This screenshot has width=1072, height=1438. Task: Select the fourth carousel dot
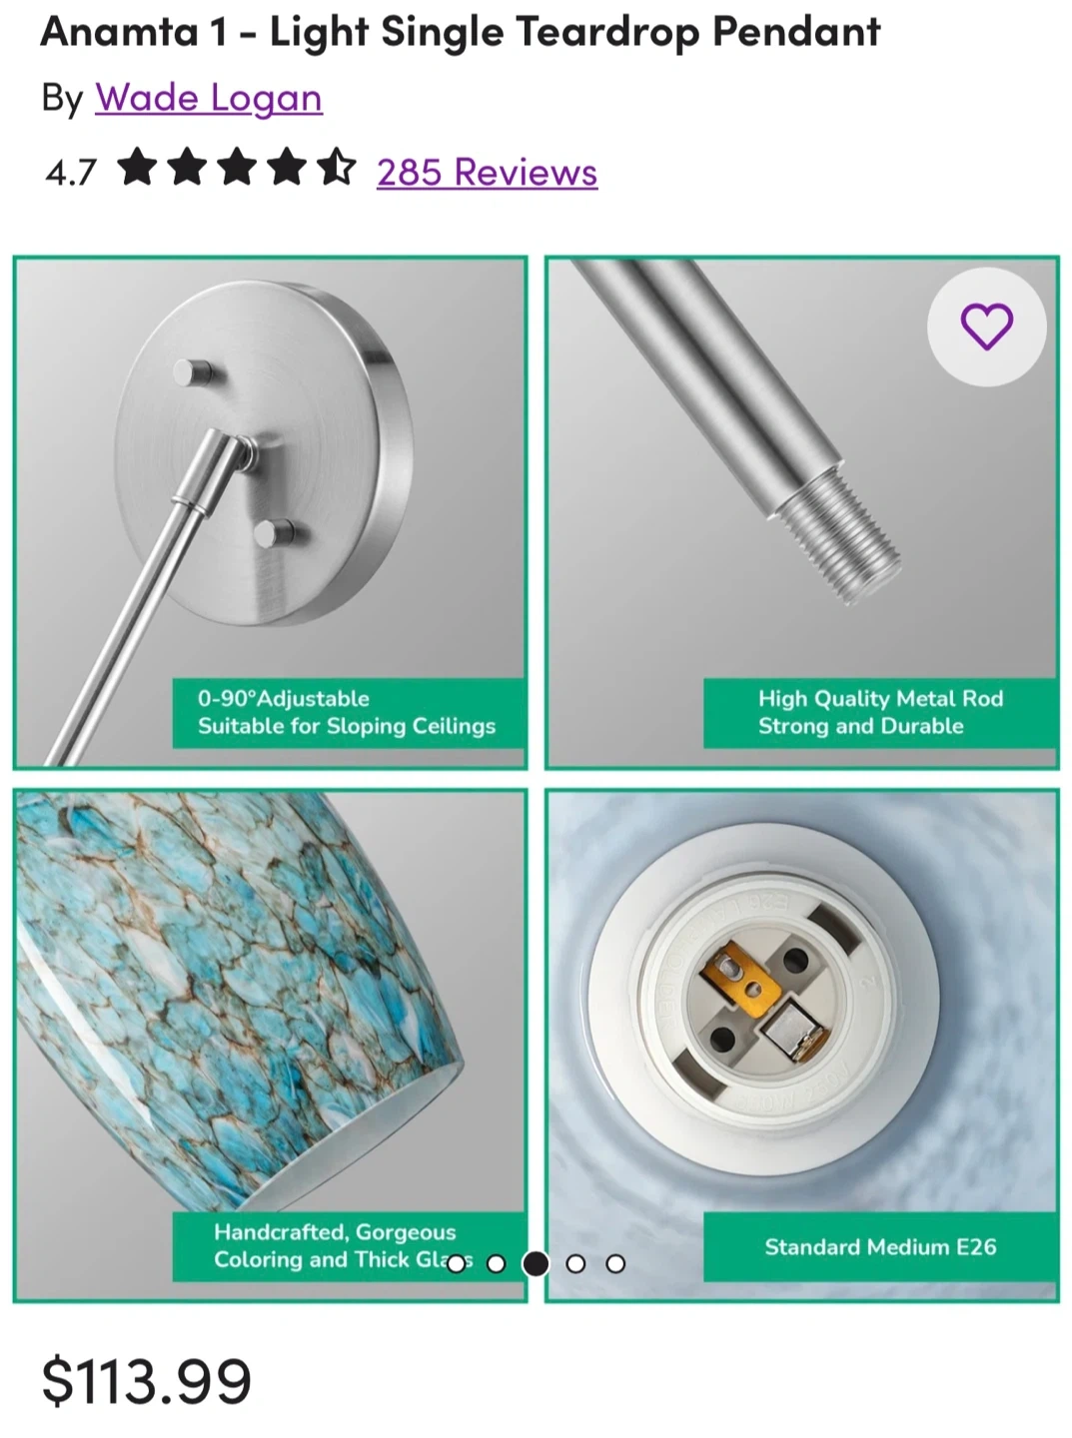point(575,1263)
